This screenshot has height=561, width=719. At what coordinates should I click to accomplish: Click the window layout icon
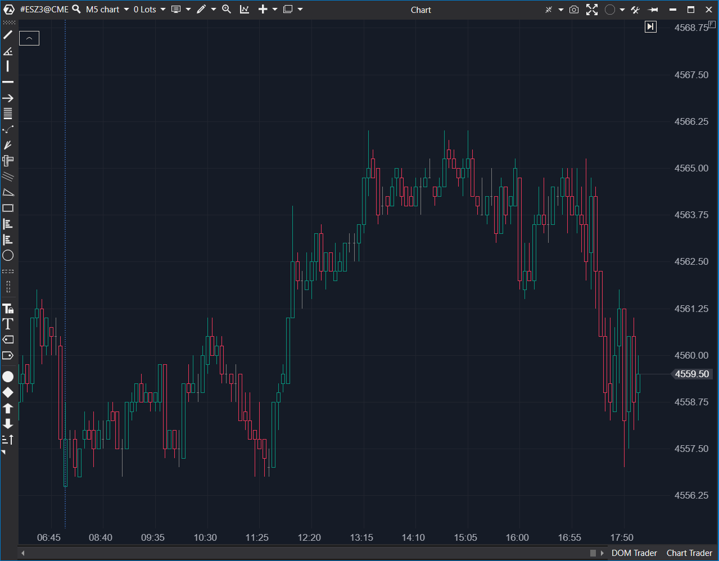[288, 10]
